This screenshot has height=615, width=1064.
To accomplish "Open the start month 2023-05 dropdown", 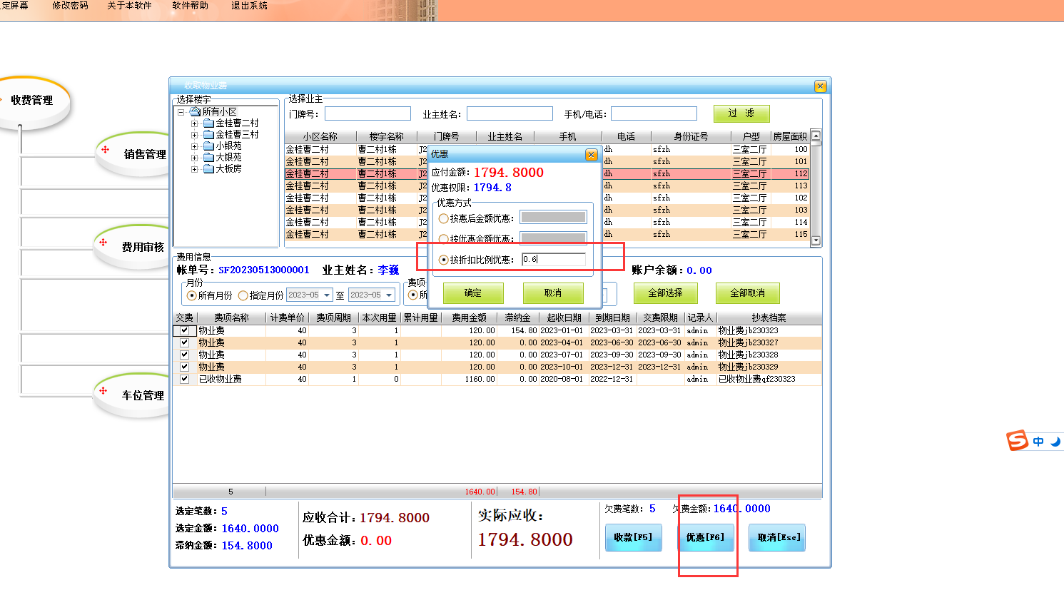I will [327, 295].
